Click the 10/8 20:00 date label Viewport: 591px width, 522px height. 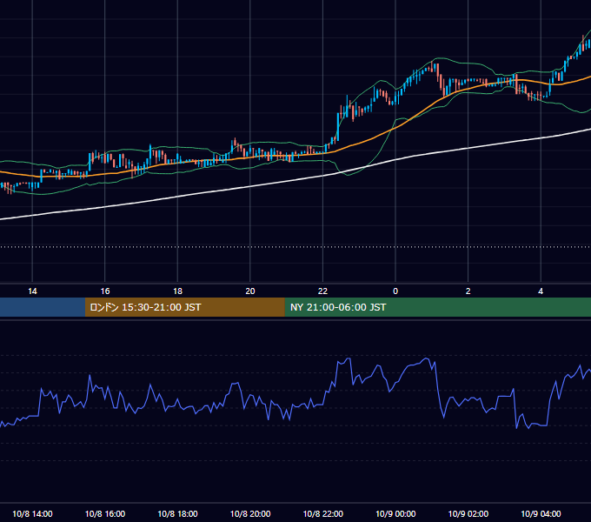[250, 513]
